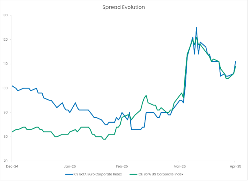Click the Apr-25 x-axis label
Screen dimensions: 248x181
pyautogui.click(x=235, y=167)
